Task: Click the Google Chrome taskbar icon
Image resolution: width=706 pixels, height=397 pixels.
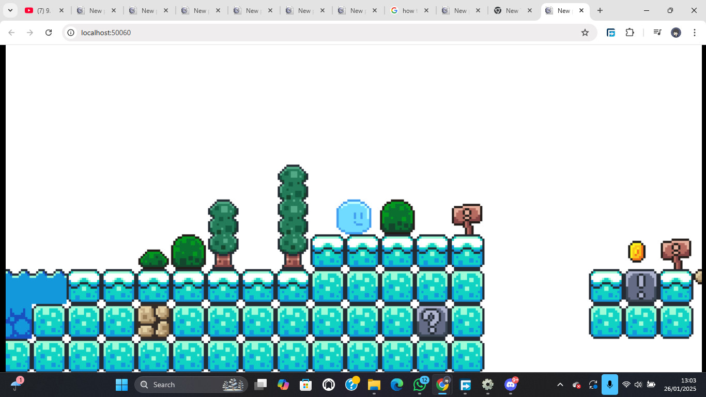Action: 442,385
